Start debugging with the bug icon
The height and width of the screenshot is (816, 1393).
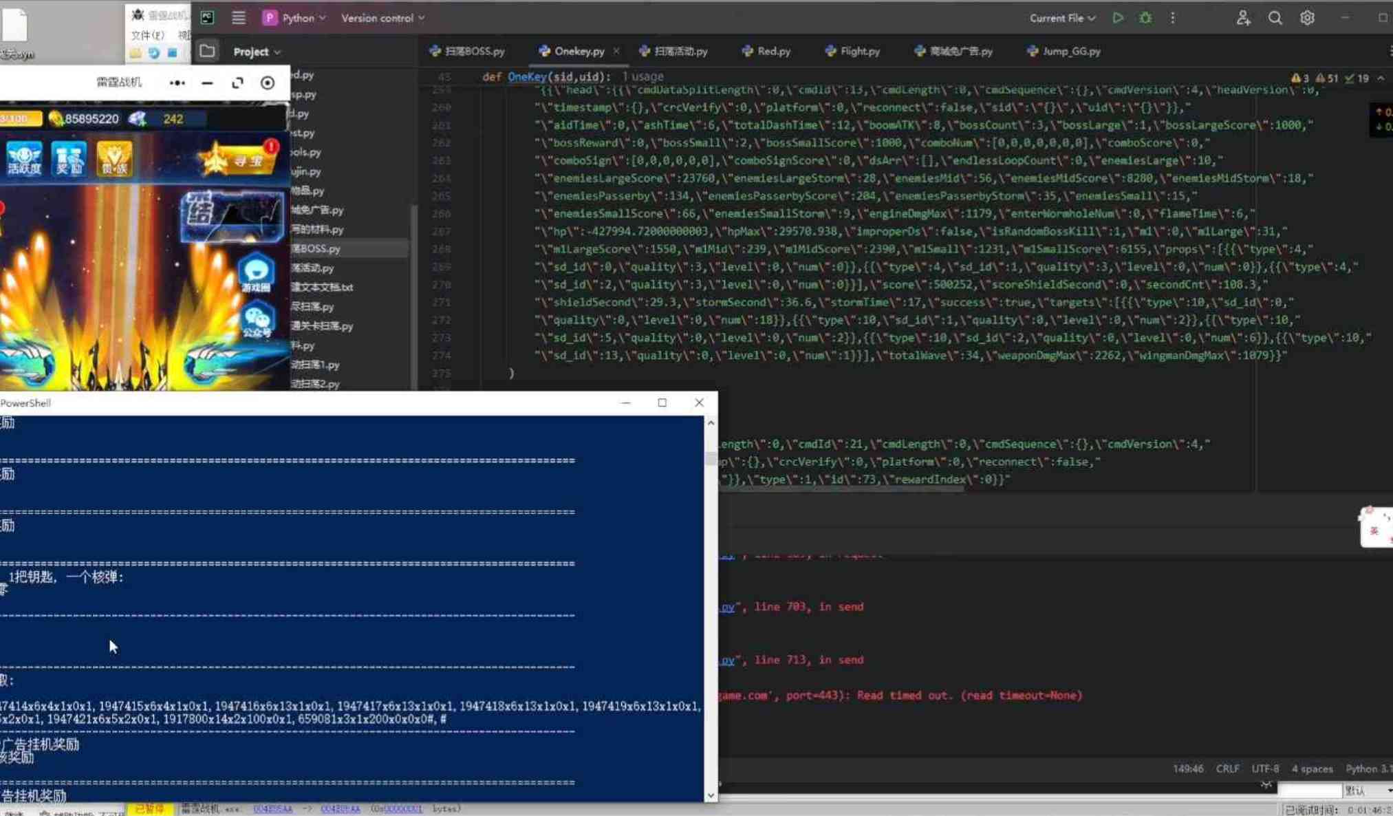1145,18
